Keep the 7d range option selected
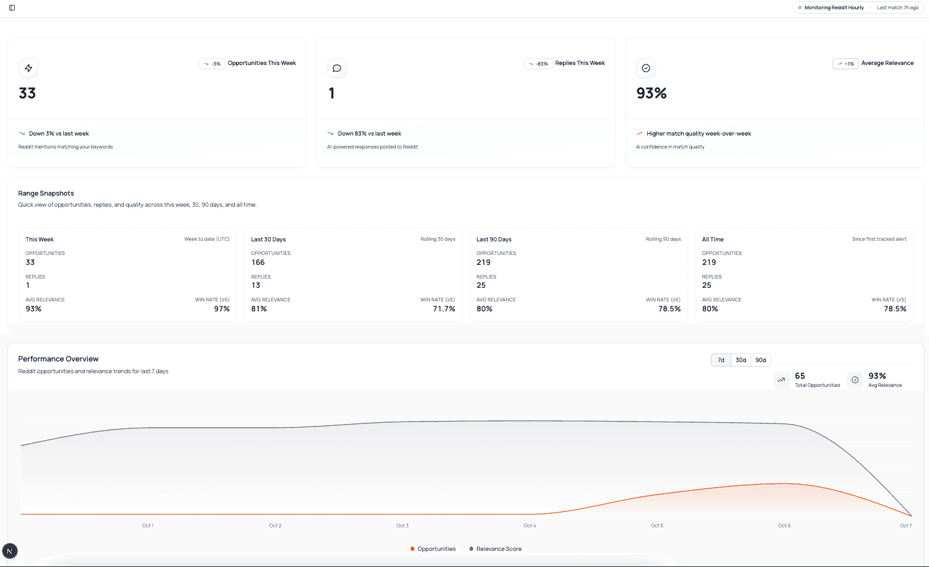Image resolution: width=929 pixels, height=567 pixels. coord(721,360)
